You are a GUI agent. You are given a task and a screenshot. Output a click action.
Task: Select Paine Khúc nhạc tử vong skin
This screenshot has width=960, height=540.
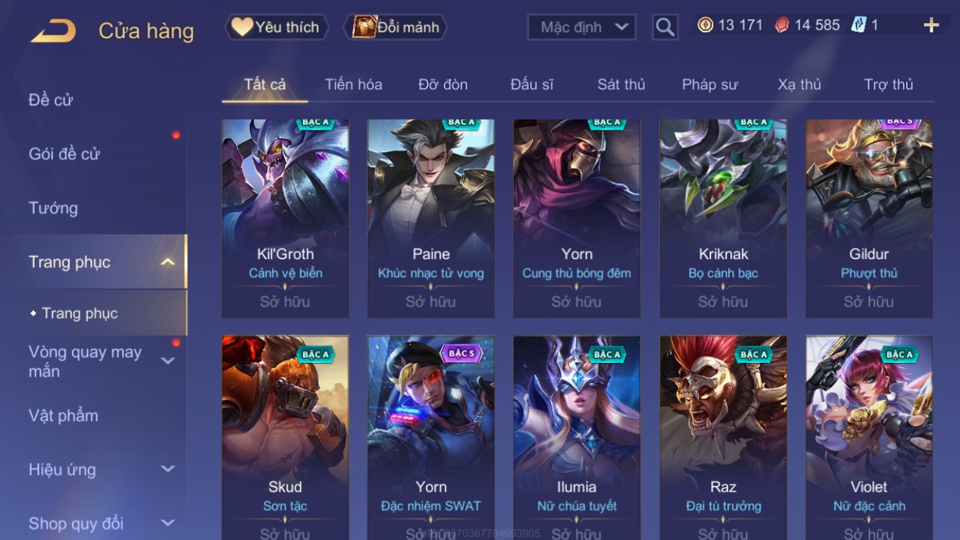coord(431,219)
